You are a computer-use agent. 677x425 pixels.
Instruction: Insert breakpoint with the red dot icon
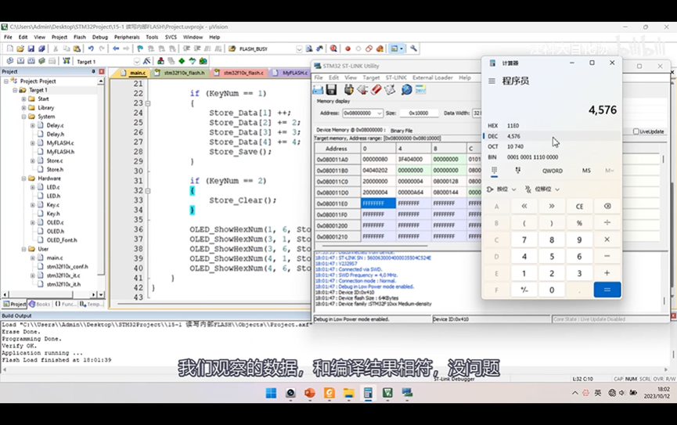click(x=348, y=49)
